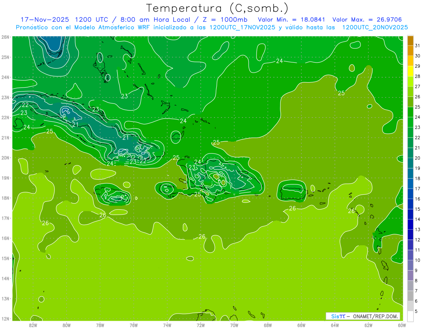
Task: Click the valid-until time '1200UTC_20NOV2025'
Action: [375, 27]
